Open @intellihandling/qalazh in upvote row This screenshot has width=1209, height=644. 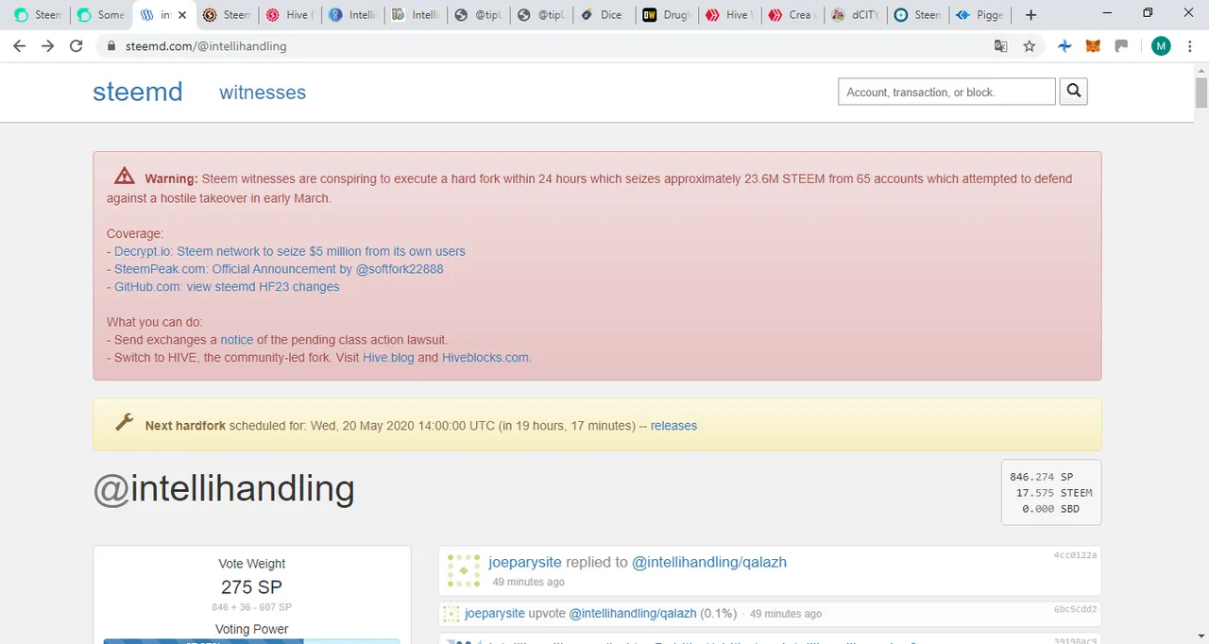coord(633,613)
